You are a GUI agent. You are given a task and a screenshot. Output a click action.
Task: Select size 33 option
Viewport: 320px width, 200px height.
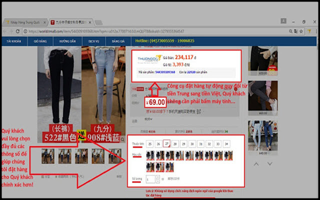tap(218, 144)
